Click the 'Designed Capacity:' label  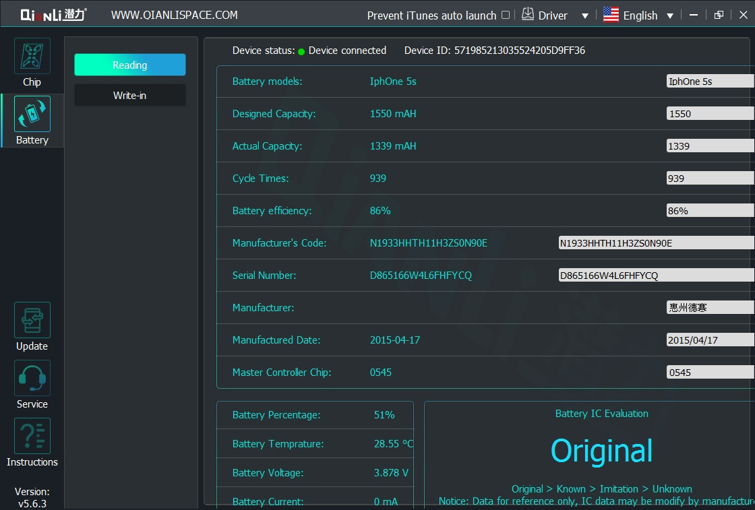[x=274, y=114]
